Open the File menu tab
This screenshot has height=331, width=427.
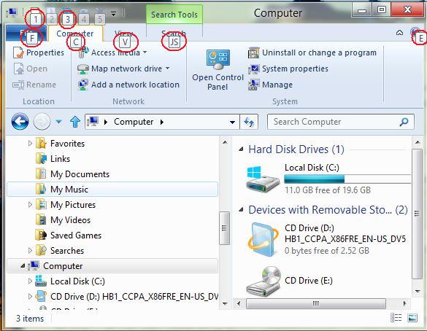pyautogui.click(x=27, y=34)
